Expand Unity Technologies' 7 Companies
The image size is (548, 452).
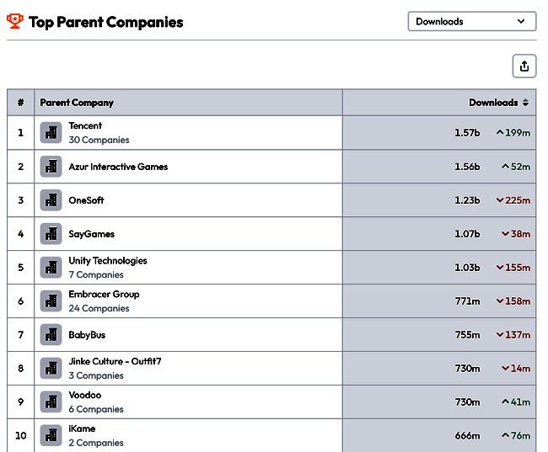[x=96, y=275]
